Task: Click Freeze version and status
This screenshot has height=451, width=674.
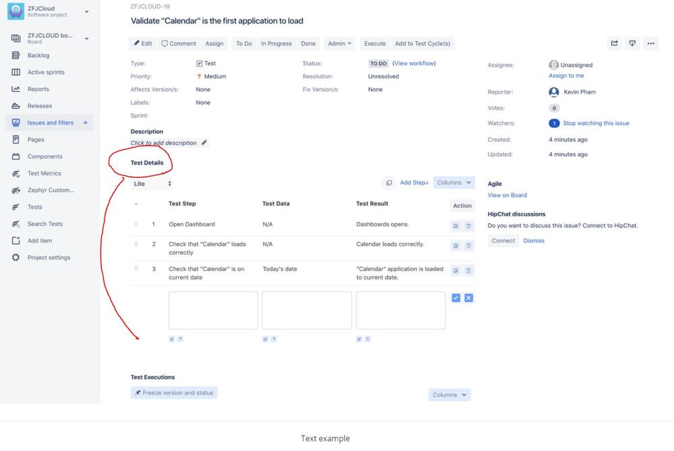Action: [x=174, y=392]
